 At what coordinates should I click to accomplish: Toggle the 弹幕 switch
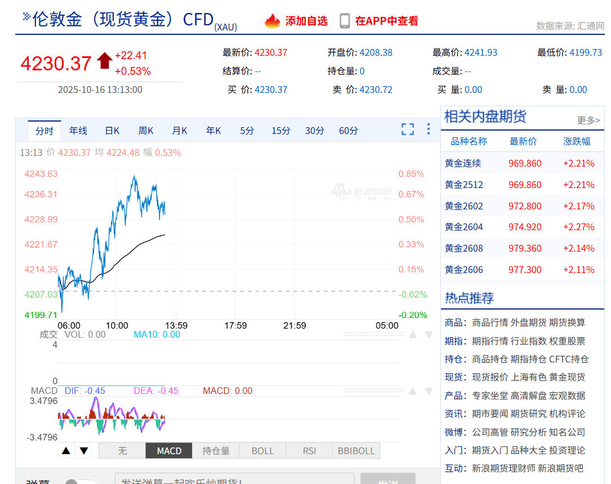click(x=79, y=481)
